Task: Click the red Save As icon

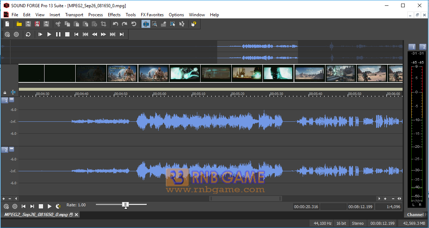Action: coord(37,24)
